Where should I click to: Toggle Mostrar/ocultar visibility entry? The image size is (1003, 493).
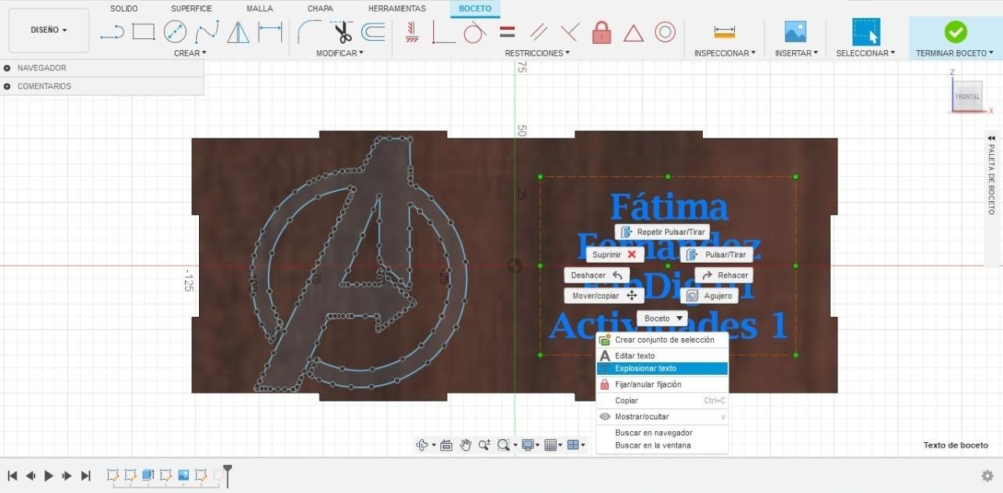(x=662, y=416)
